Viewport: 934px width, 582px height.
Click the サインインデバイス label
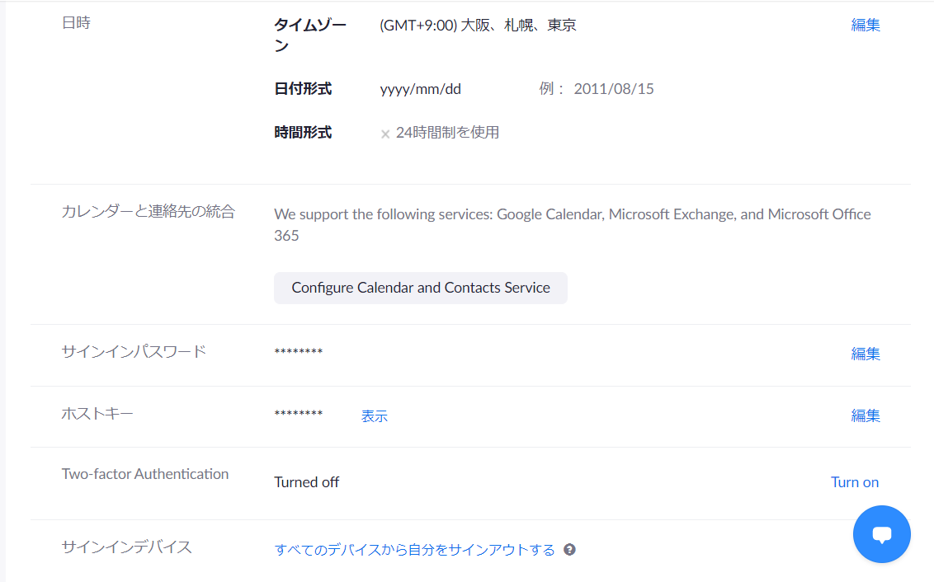(126, 547)
